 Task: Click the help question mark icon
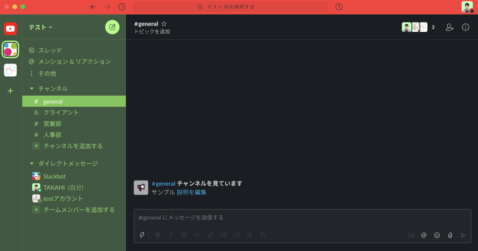coord(339,7)
